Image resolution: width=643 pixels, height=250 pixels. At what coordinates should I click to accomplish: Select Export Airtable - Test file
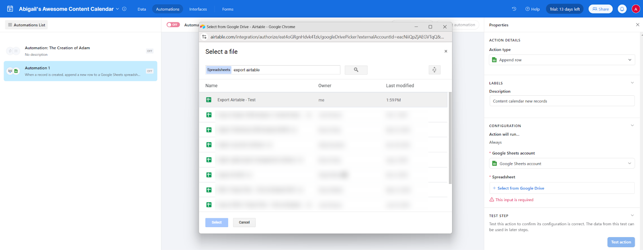pyautogui.click(x=324, y=100)
